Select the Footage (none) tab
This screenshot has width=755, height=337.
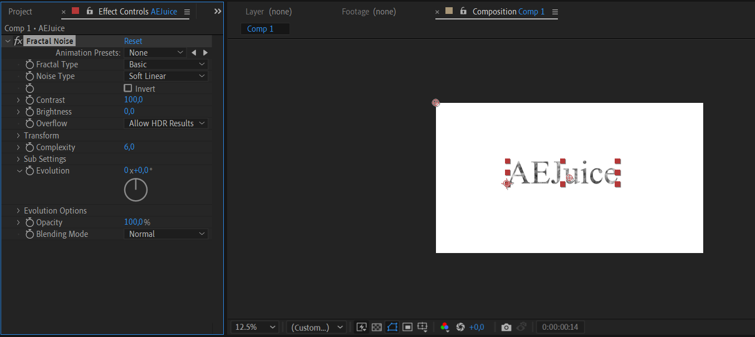[x=369, y=12]
